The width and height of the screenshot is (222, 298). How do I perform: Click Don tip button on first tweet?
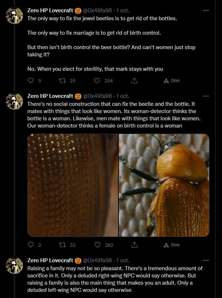pyautogui.click(x=171, y=81)
